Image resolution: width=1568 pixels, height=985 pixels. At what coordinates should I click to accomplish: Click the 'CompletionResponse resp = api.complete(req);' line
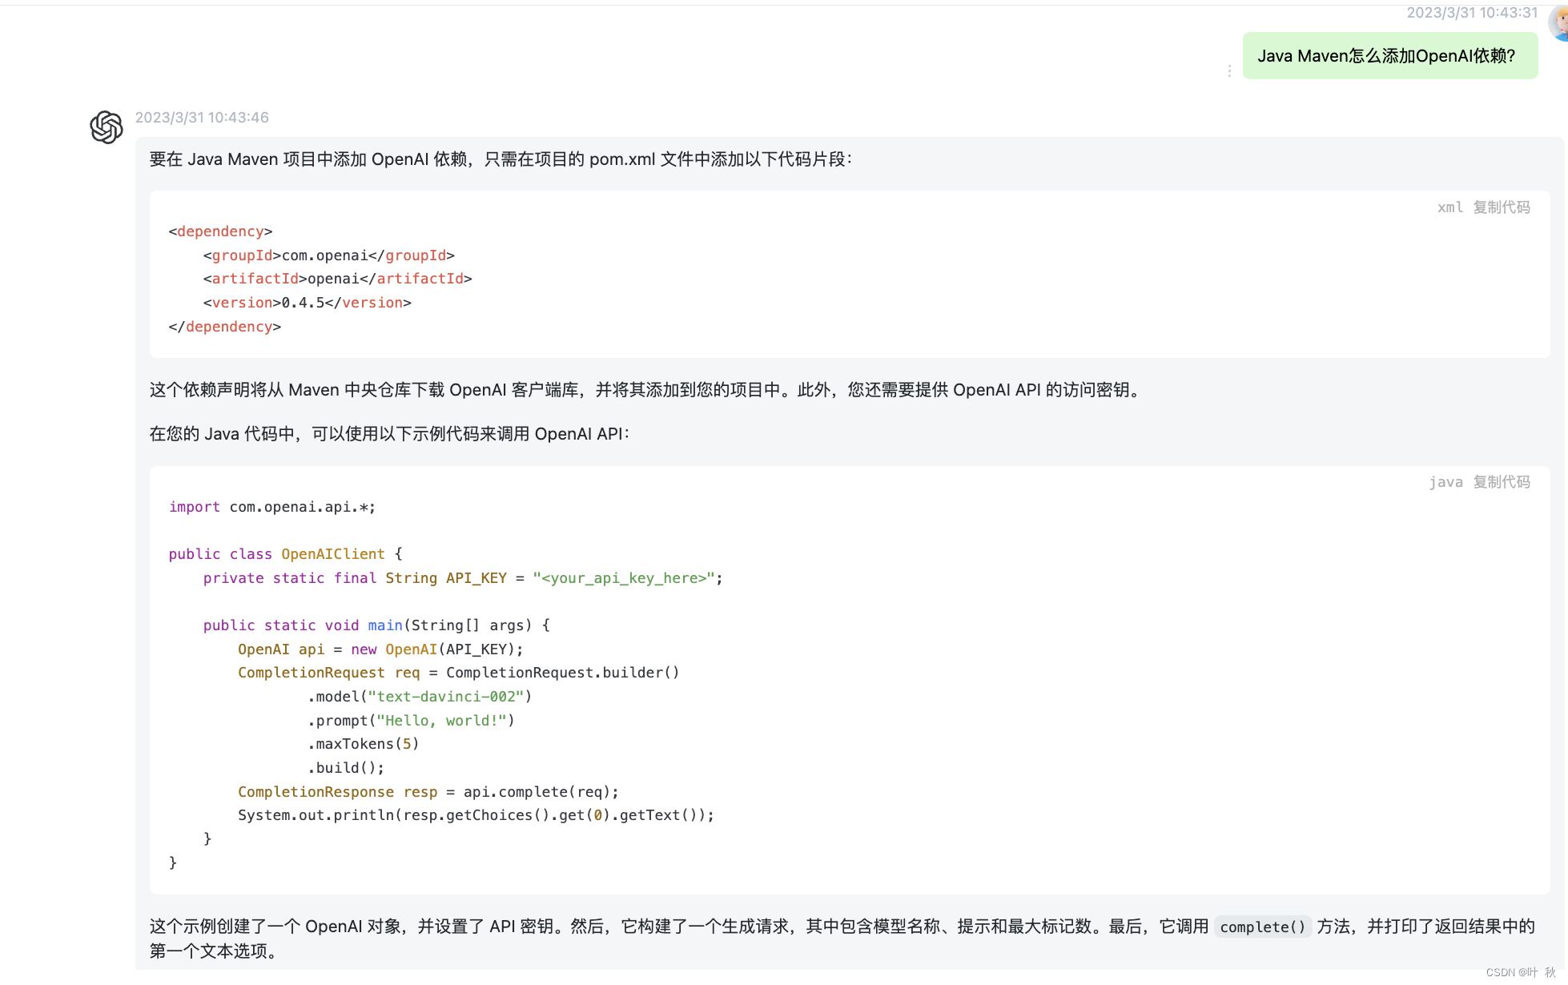point(428,792)
